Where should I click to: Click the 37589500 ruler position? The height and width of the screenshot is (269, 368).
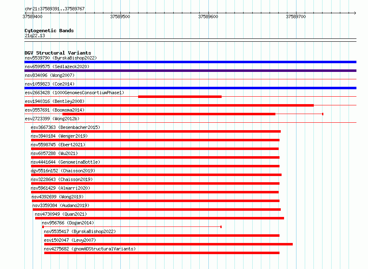click(x=120, y=17)
